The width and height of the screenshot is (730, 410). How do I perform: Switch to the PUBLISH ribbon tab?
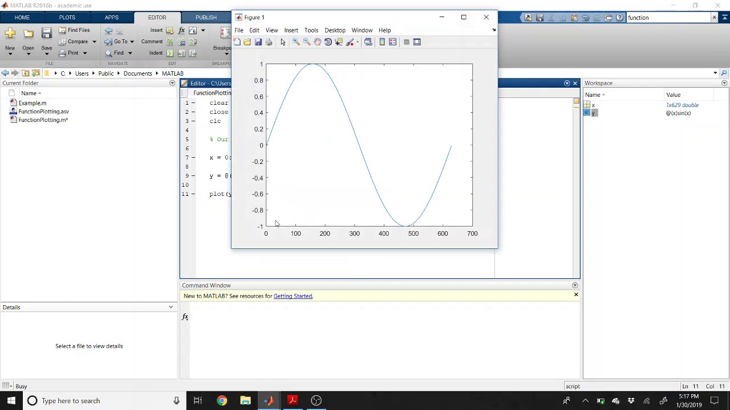tap(206, 18)
